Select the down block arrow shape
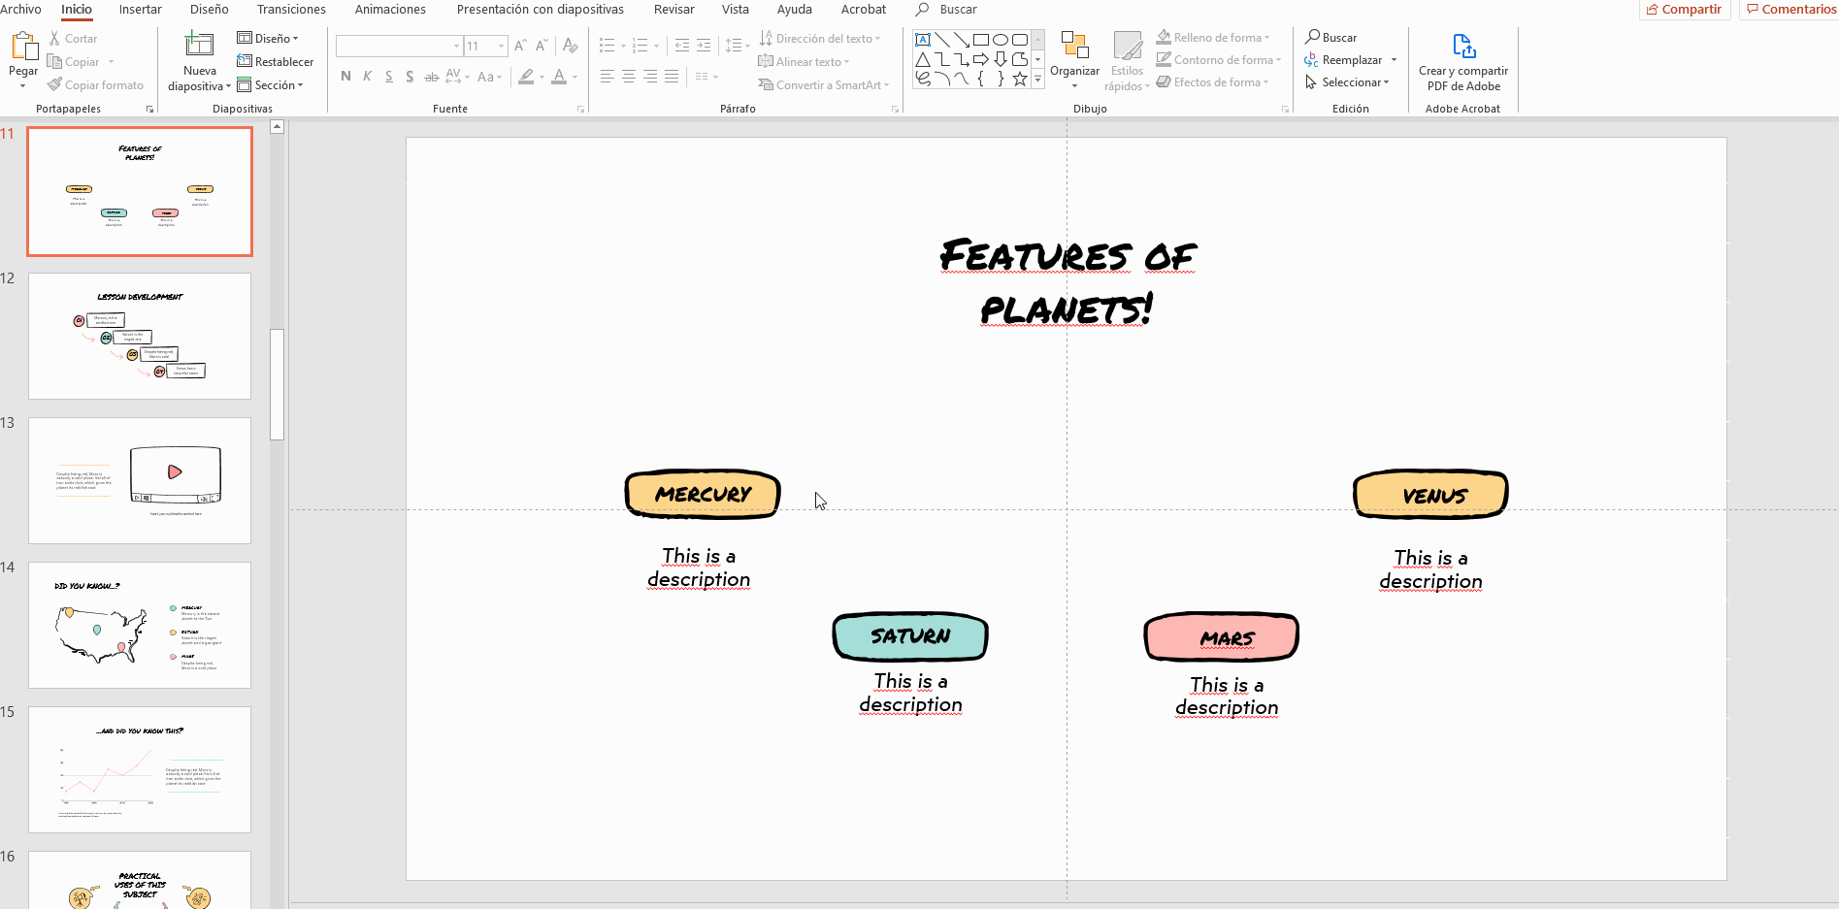 [x=1001, y=60]
